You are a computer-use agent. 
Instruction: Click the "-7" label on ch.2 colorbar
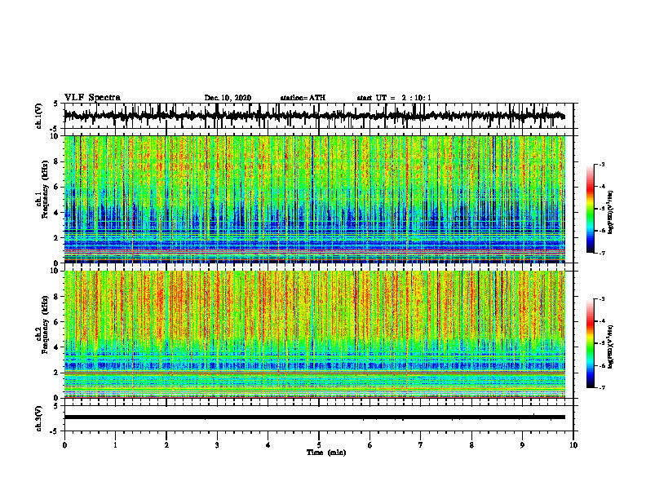pyautogui.click(x=602, y=387)
